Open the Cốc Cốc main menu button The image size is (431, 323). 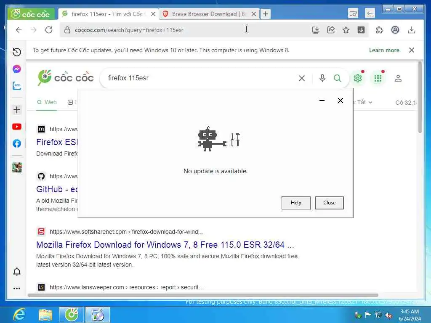click(31, 14)
